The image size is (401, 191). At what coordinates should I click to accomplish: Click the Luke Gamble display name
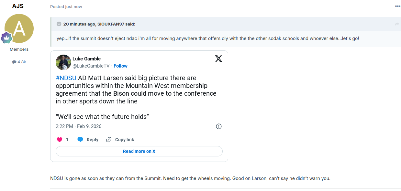86,59
